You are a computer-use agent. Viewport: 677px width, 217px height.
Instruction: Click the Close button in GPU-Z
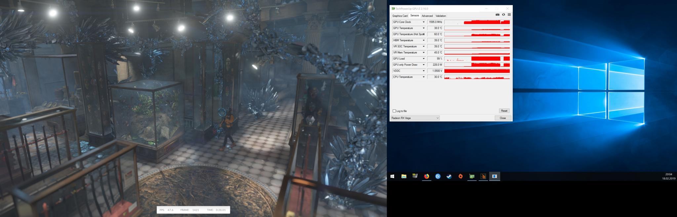click(503, 118)
